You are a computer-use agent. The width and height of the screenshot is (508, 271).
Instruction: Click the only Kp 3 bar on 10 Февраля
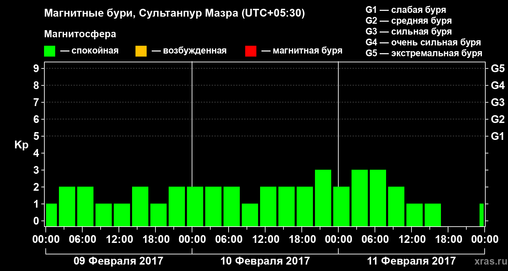323,198
